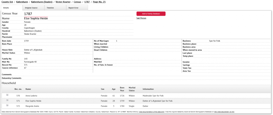Open Vester Kvarter breadcrumb link
The image size is (273, 115).
(x=63, y=2)
